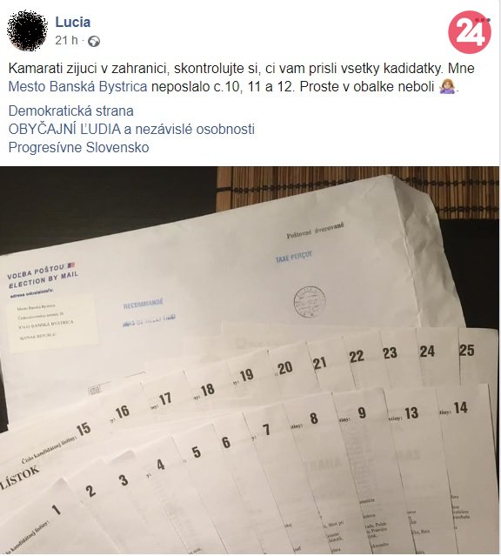Click the pink 24 channel logo
501x556 pixels.
click(x=469, y=32)
